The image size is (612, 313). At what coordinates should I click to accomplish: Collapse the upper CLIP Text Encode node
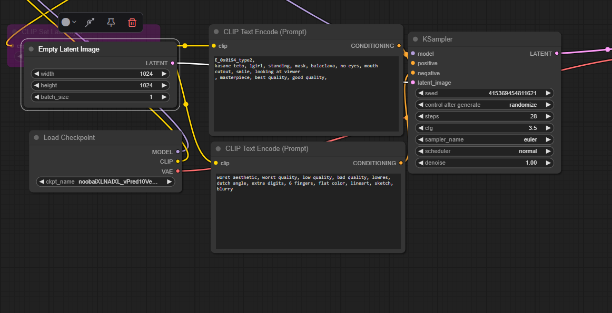point(216,32)
